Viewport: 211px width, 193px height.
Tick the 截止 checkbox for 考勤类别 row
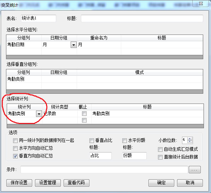(x=84, y=114)
